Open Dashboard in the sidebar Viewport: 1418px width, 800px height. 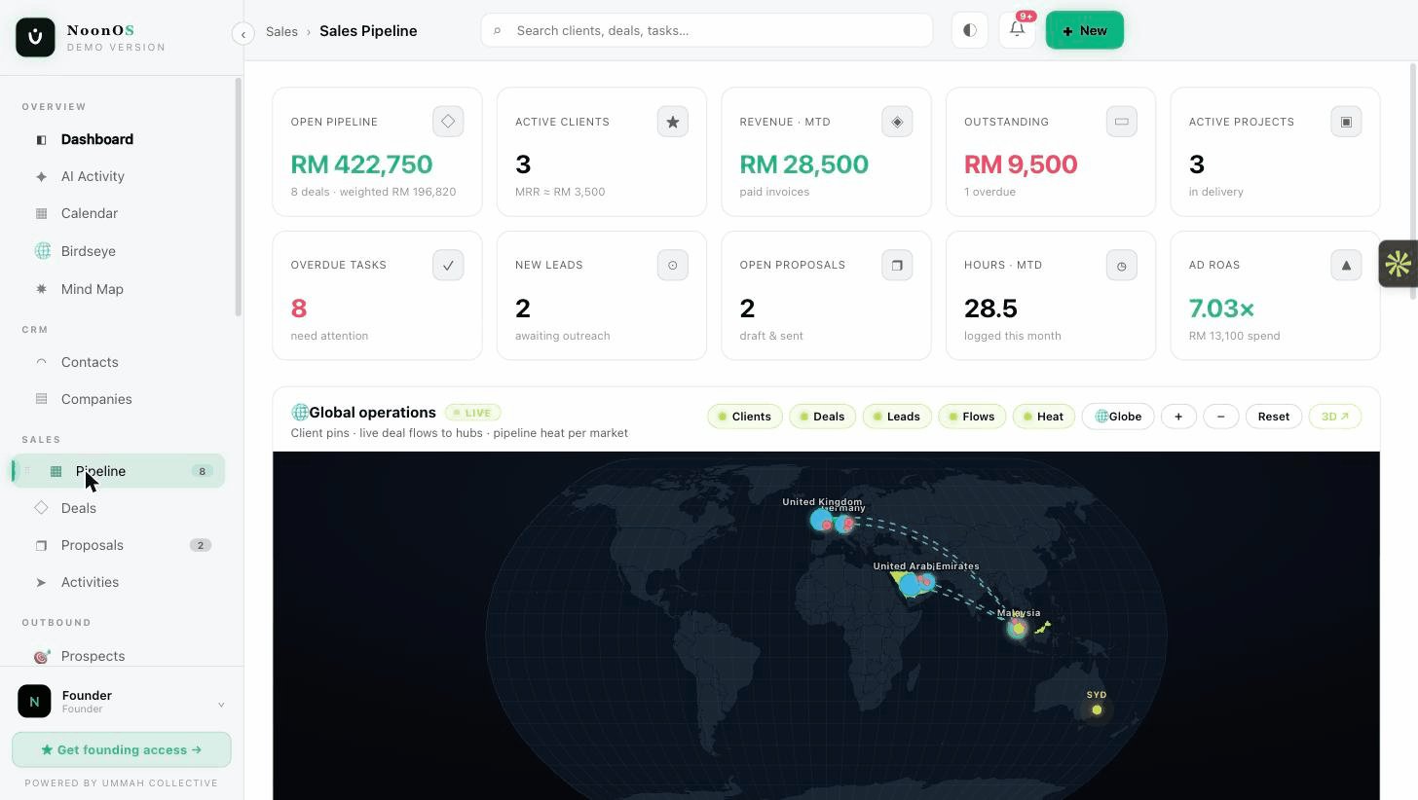pyautogui.click(x=121, y=139)
